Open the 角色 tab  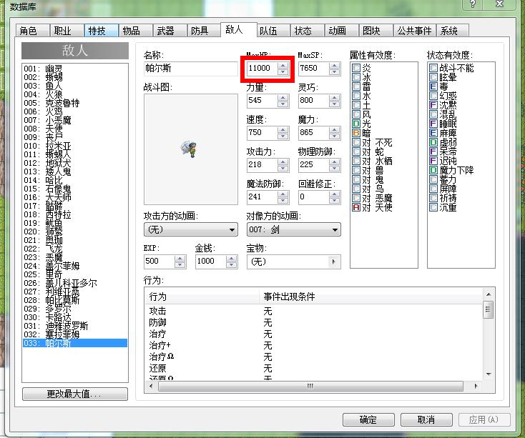click(32, 31)
